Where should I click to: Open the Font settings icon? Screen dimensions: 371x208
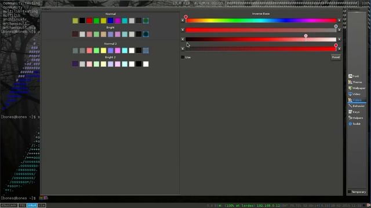click(x=350, y=76)
